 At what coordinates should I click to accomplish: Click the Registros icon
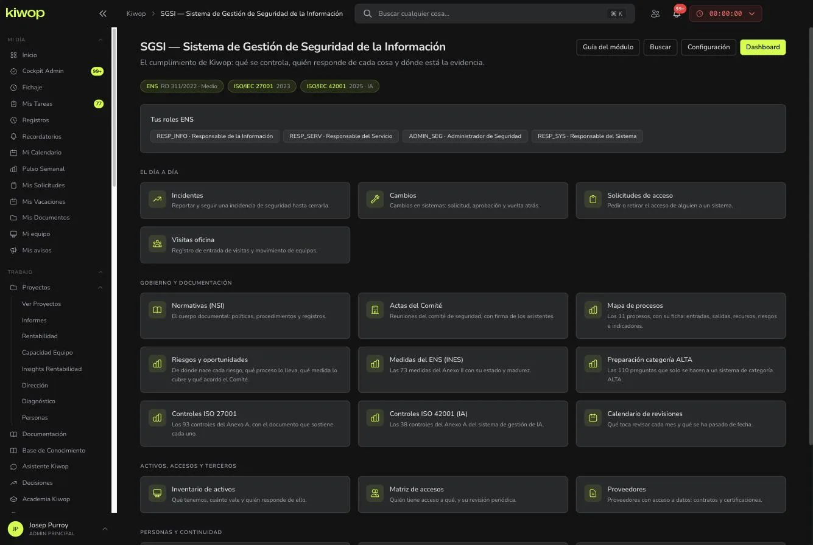click(13, 120)
